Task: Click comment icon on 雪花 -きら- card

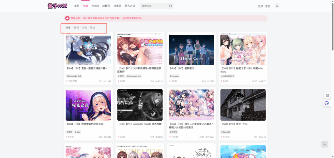Action: pyautogui.click(x=255, y=137)
